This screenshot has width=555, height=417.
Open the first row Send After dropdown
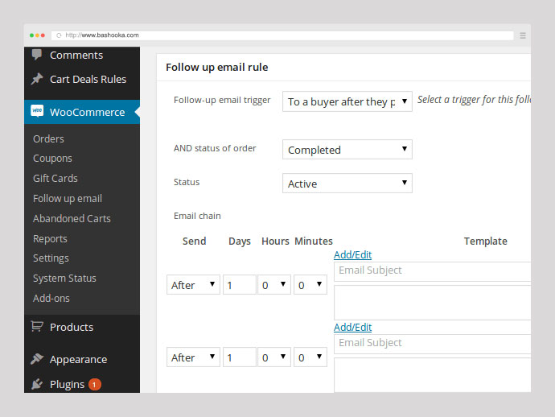[193, 285]
